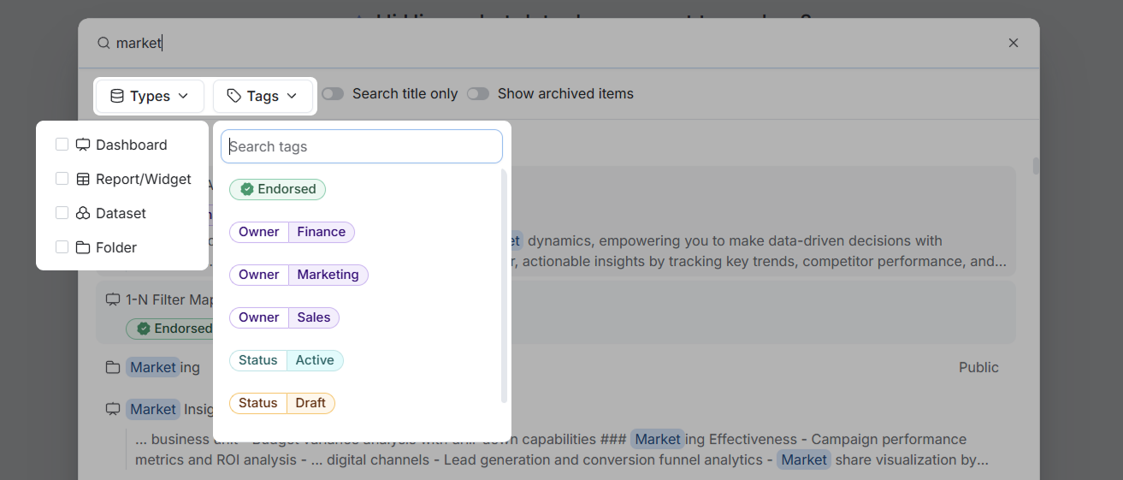Open the 1-N Filter Map result
This screenshot has width=1123, height=480.
point(556,313)
